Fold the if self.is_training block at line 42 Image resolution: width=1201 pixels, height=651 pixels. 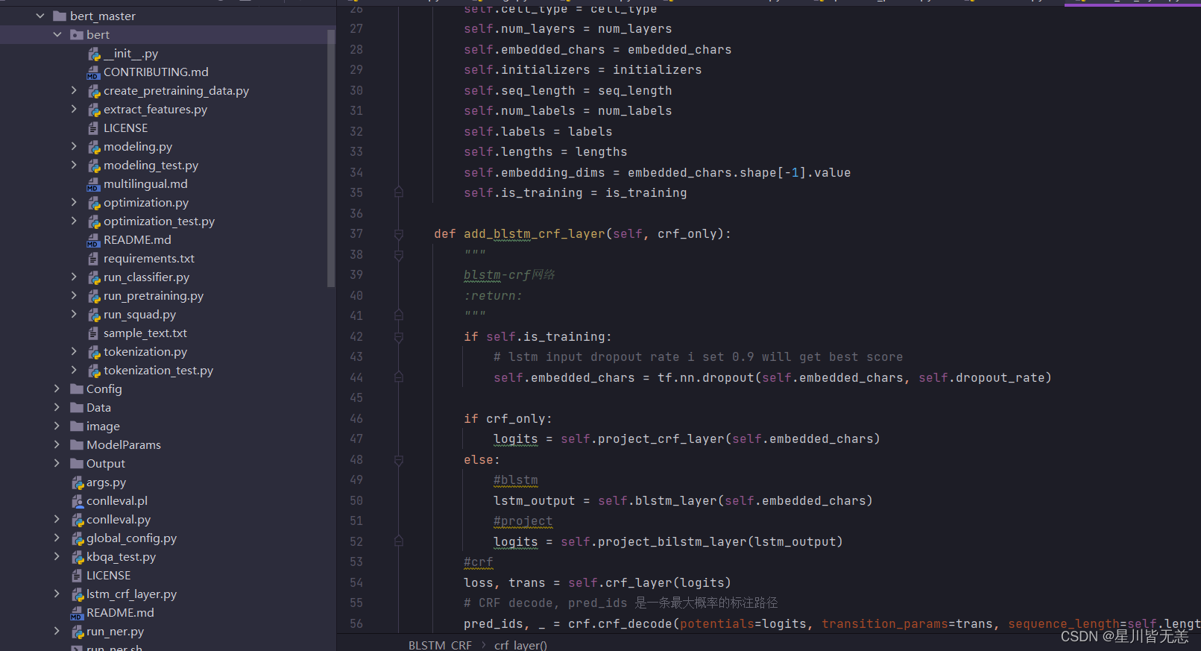(399, 337)
